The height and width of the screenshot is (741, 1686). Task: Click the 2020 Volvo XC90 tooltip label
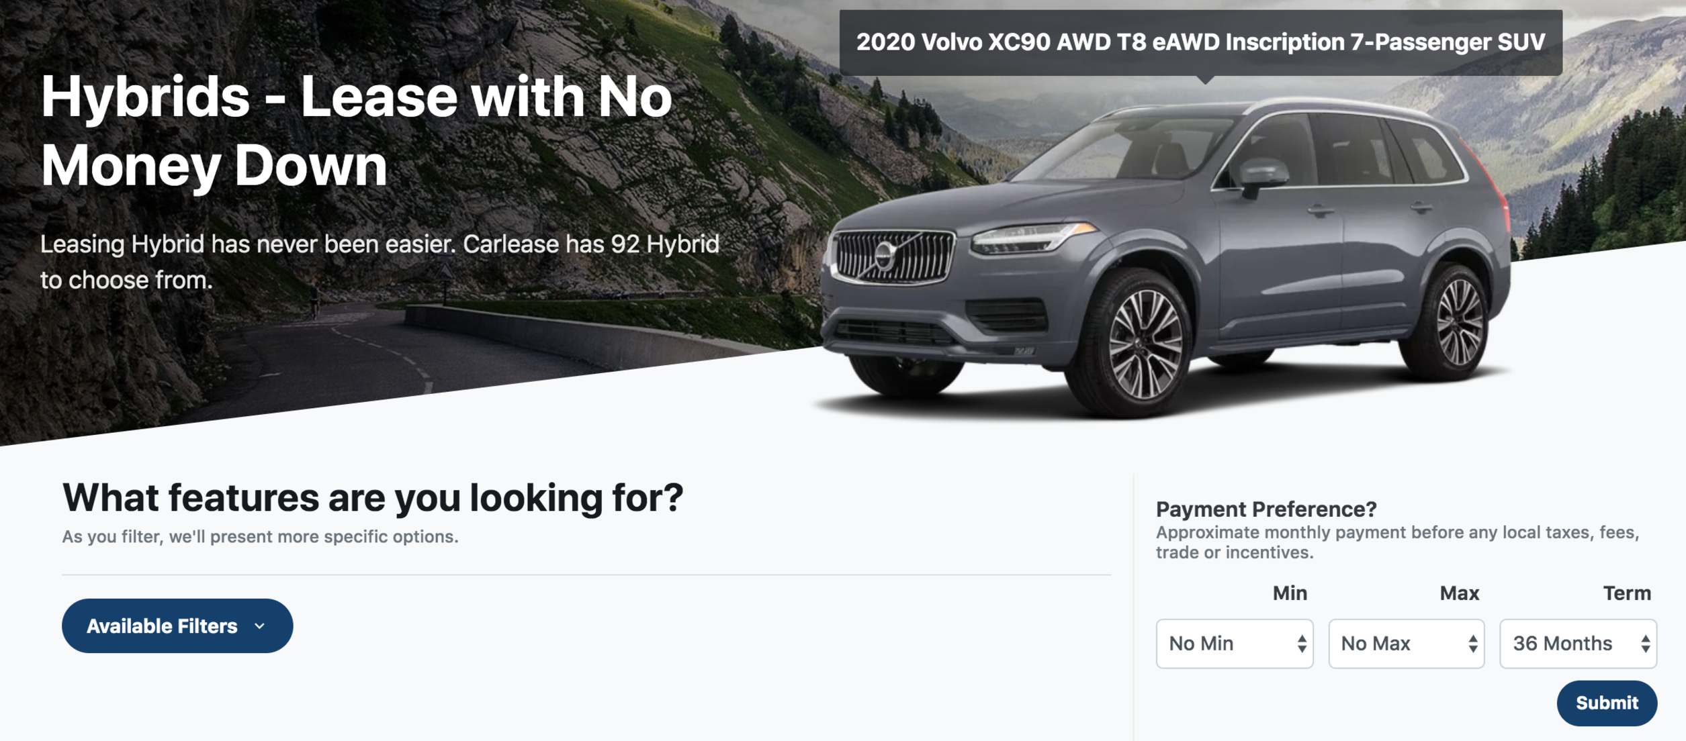[x=1200, y=42]
